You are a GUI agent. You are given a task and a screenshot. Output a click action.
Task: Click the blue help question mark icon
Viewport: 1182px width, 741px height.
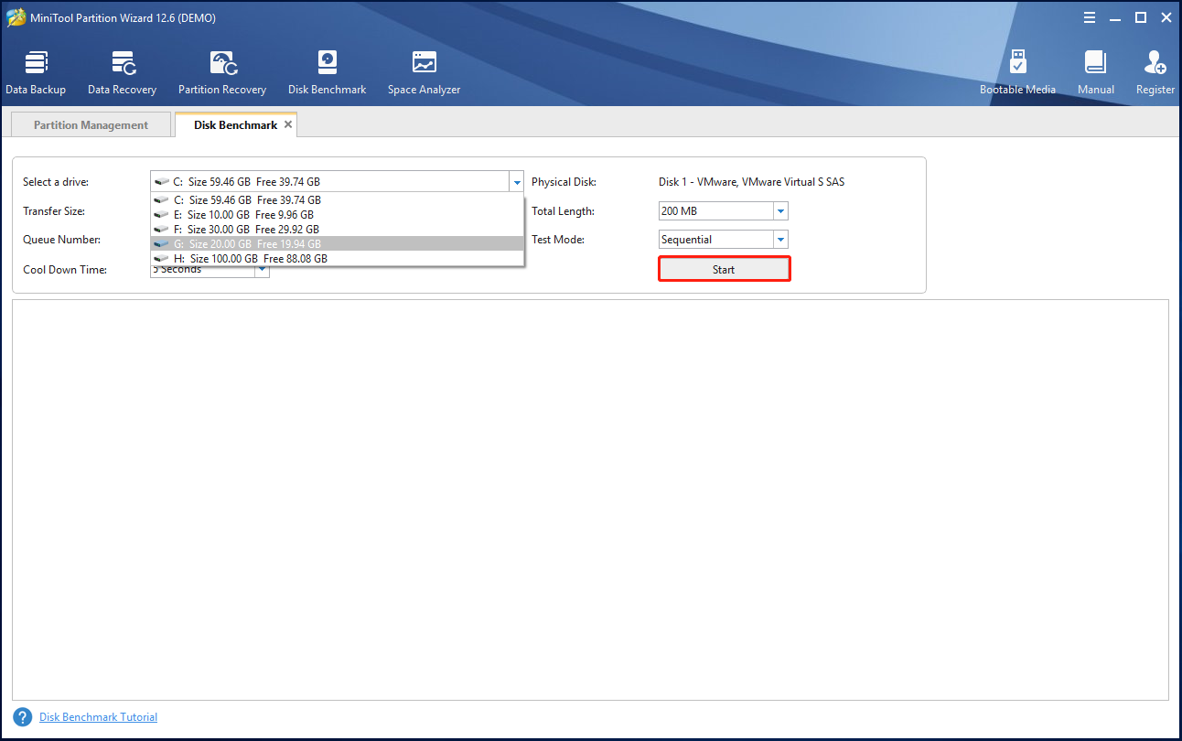tap(23, 717)
